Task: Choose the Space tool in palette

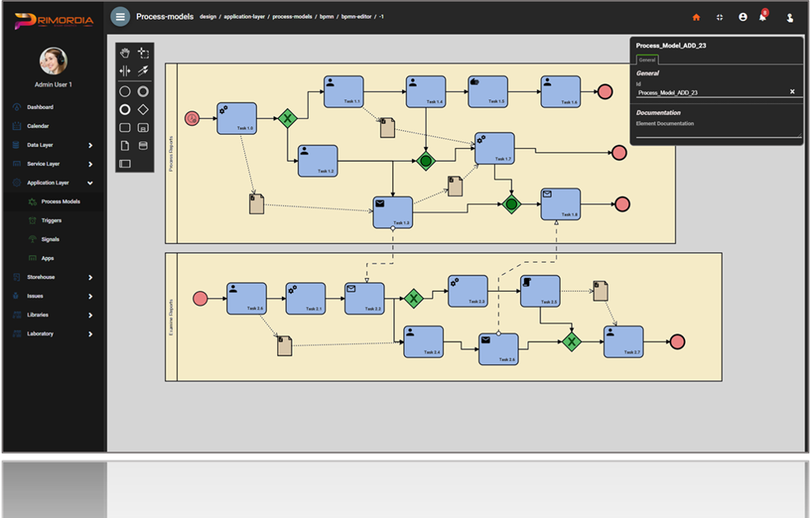Action: (x=125, y=72)
